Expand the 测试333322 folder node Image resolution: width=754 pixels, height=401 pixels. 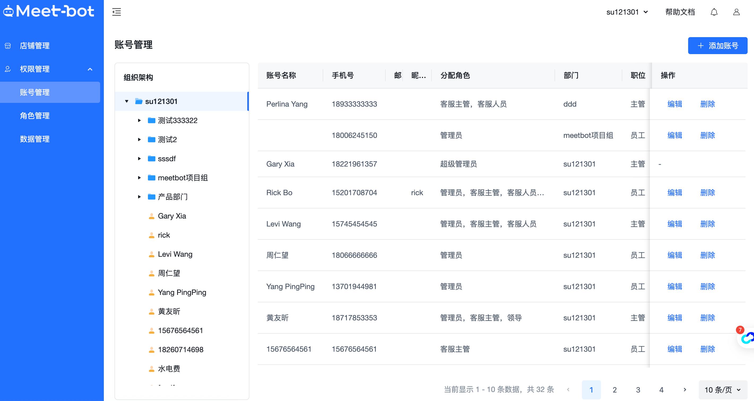pyautogui.click(x=139, y=120)
